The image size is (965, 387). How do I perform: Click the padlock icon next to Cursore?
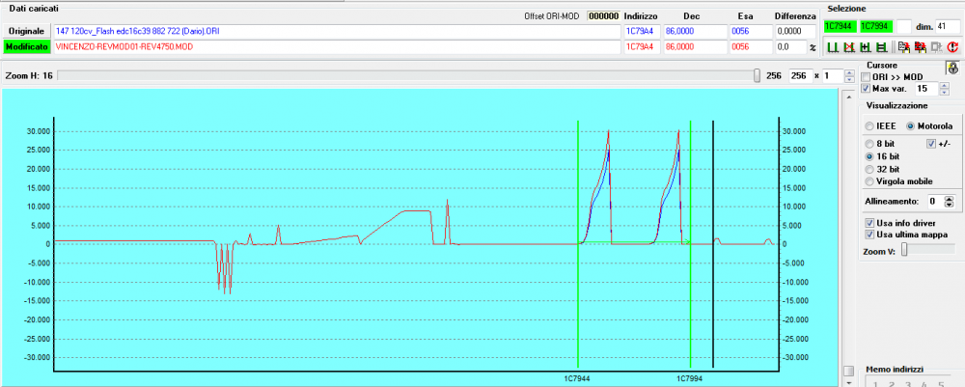951,68
